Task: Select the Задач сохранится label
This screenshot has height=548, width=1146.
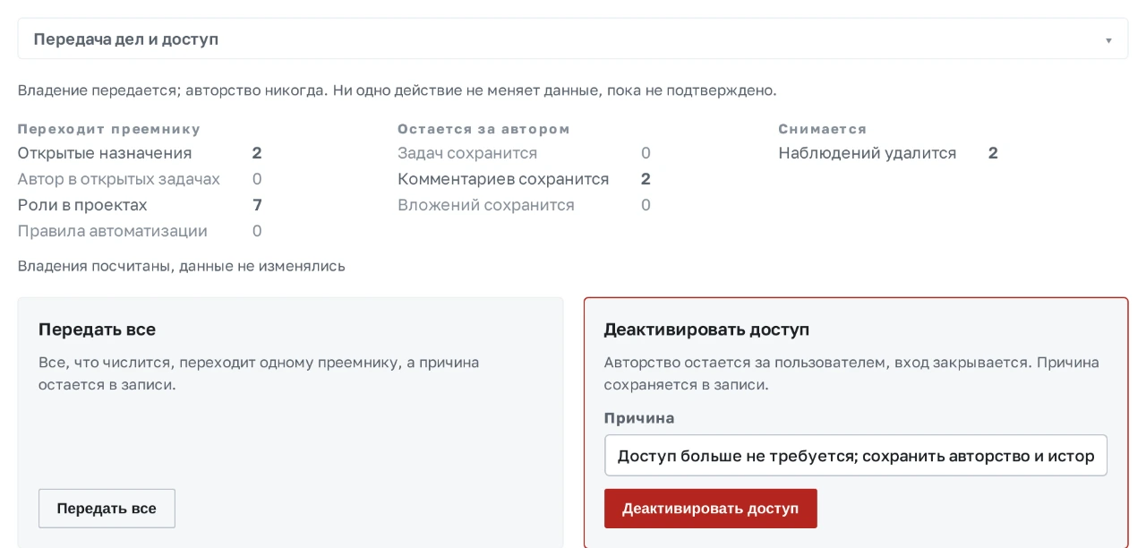Action: [467, 153]
